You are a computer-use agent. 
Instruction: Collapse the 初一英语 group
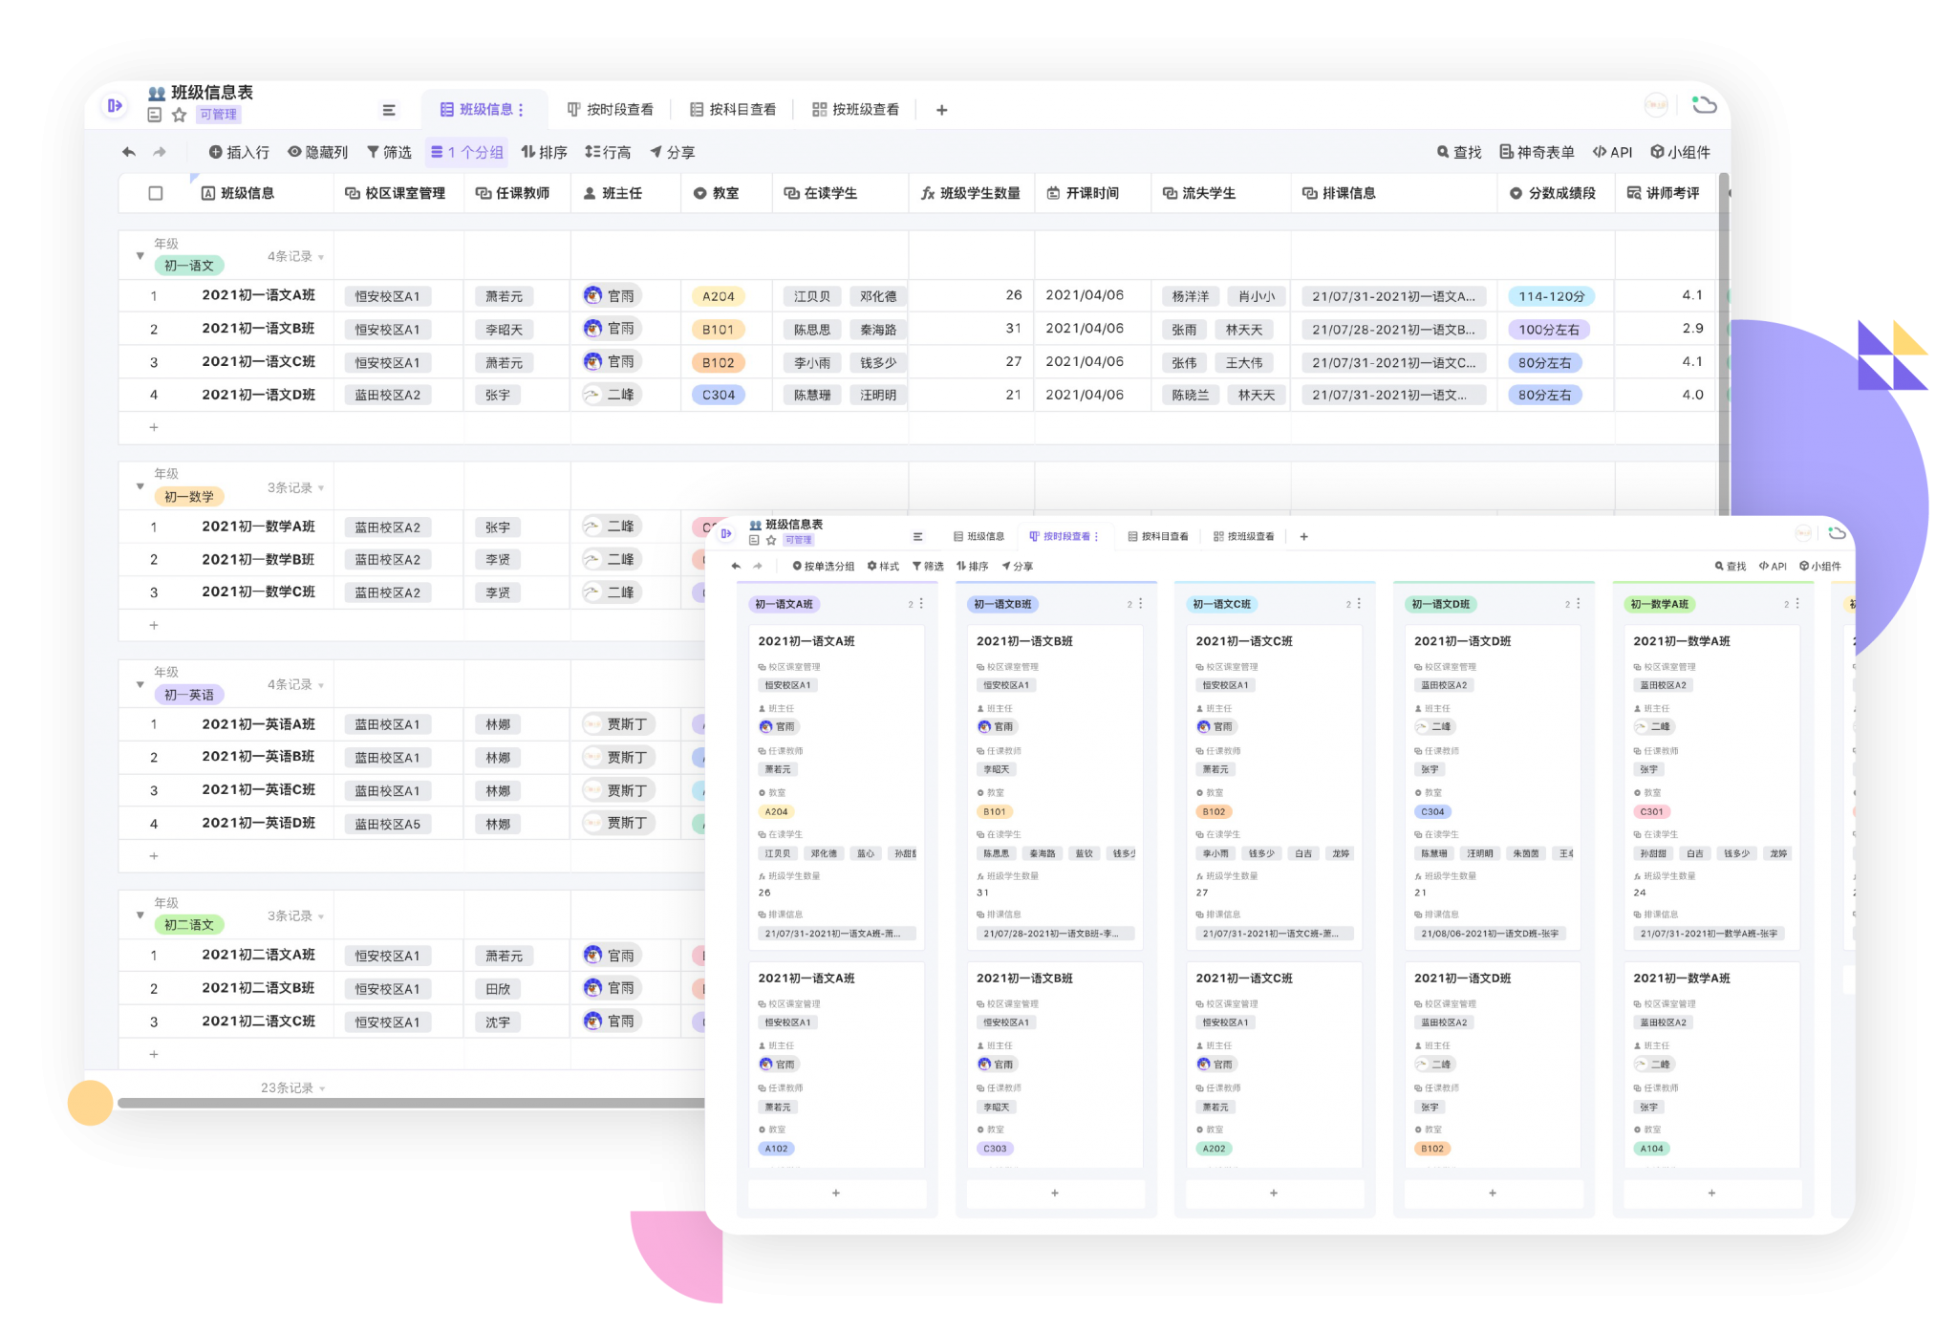tap(140, 684)
